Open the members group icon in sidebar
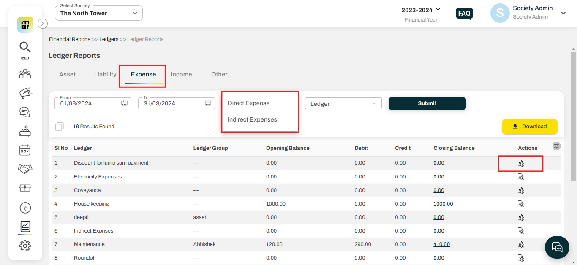This screenshot has width=577, height=265. pyautogui.click(x=25, y=74)
